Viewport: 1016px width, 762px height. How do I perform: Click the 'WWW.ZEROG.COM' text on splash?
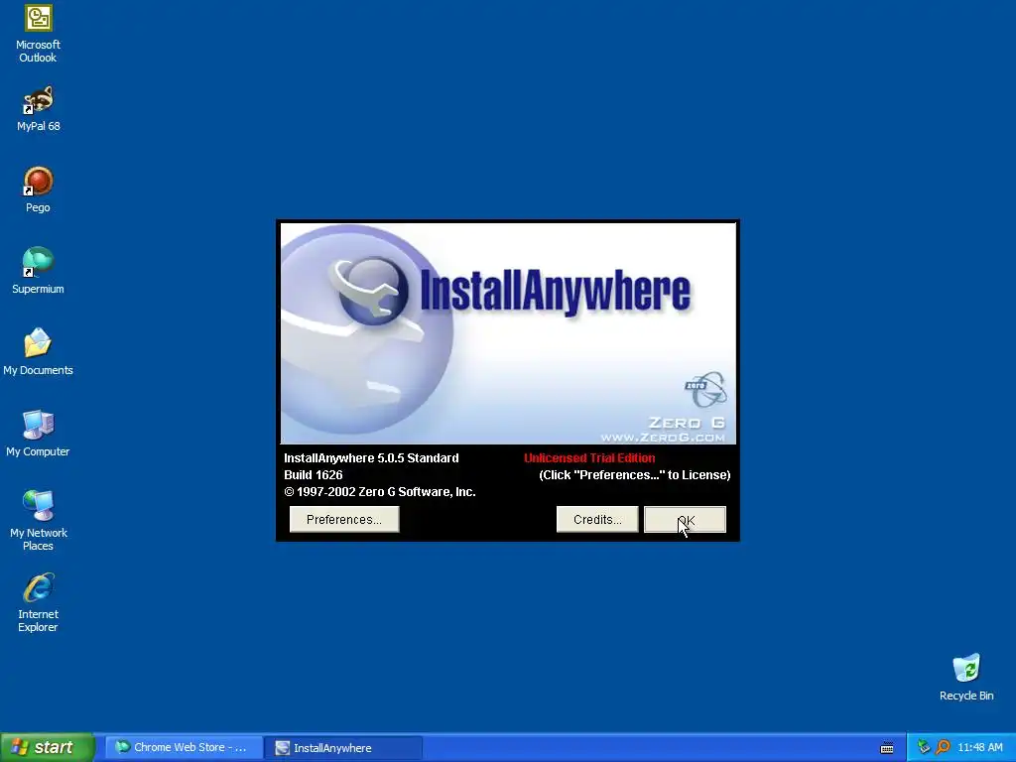(662, 438)
